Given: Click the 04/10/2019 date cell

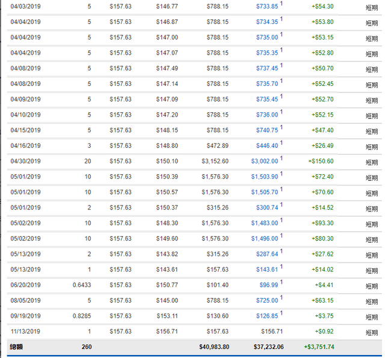Looking at the screenshot, I should 25,115.
